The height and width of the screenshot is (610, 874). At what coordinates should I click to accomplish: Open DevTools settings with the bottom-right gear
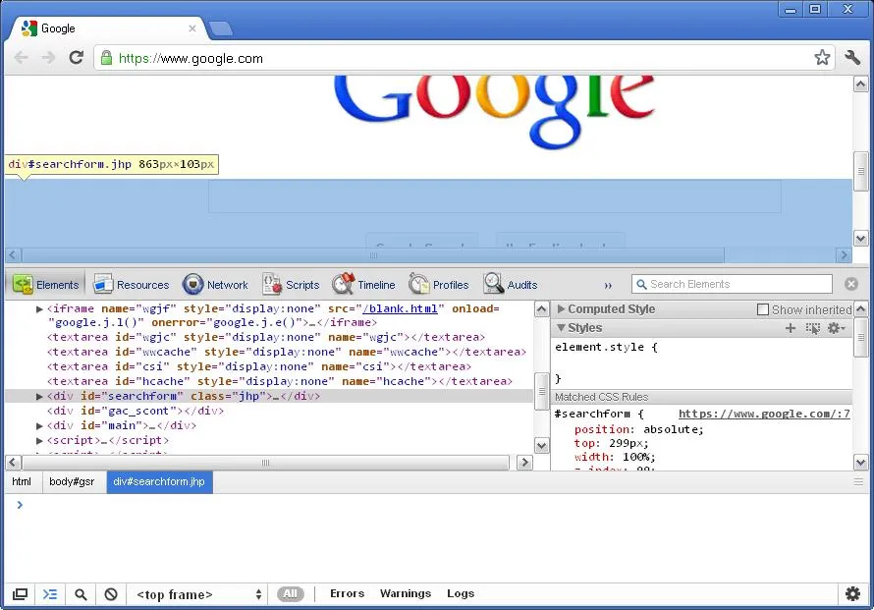click(852, 594)
